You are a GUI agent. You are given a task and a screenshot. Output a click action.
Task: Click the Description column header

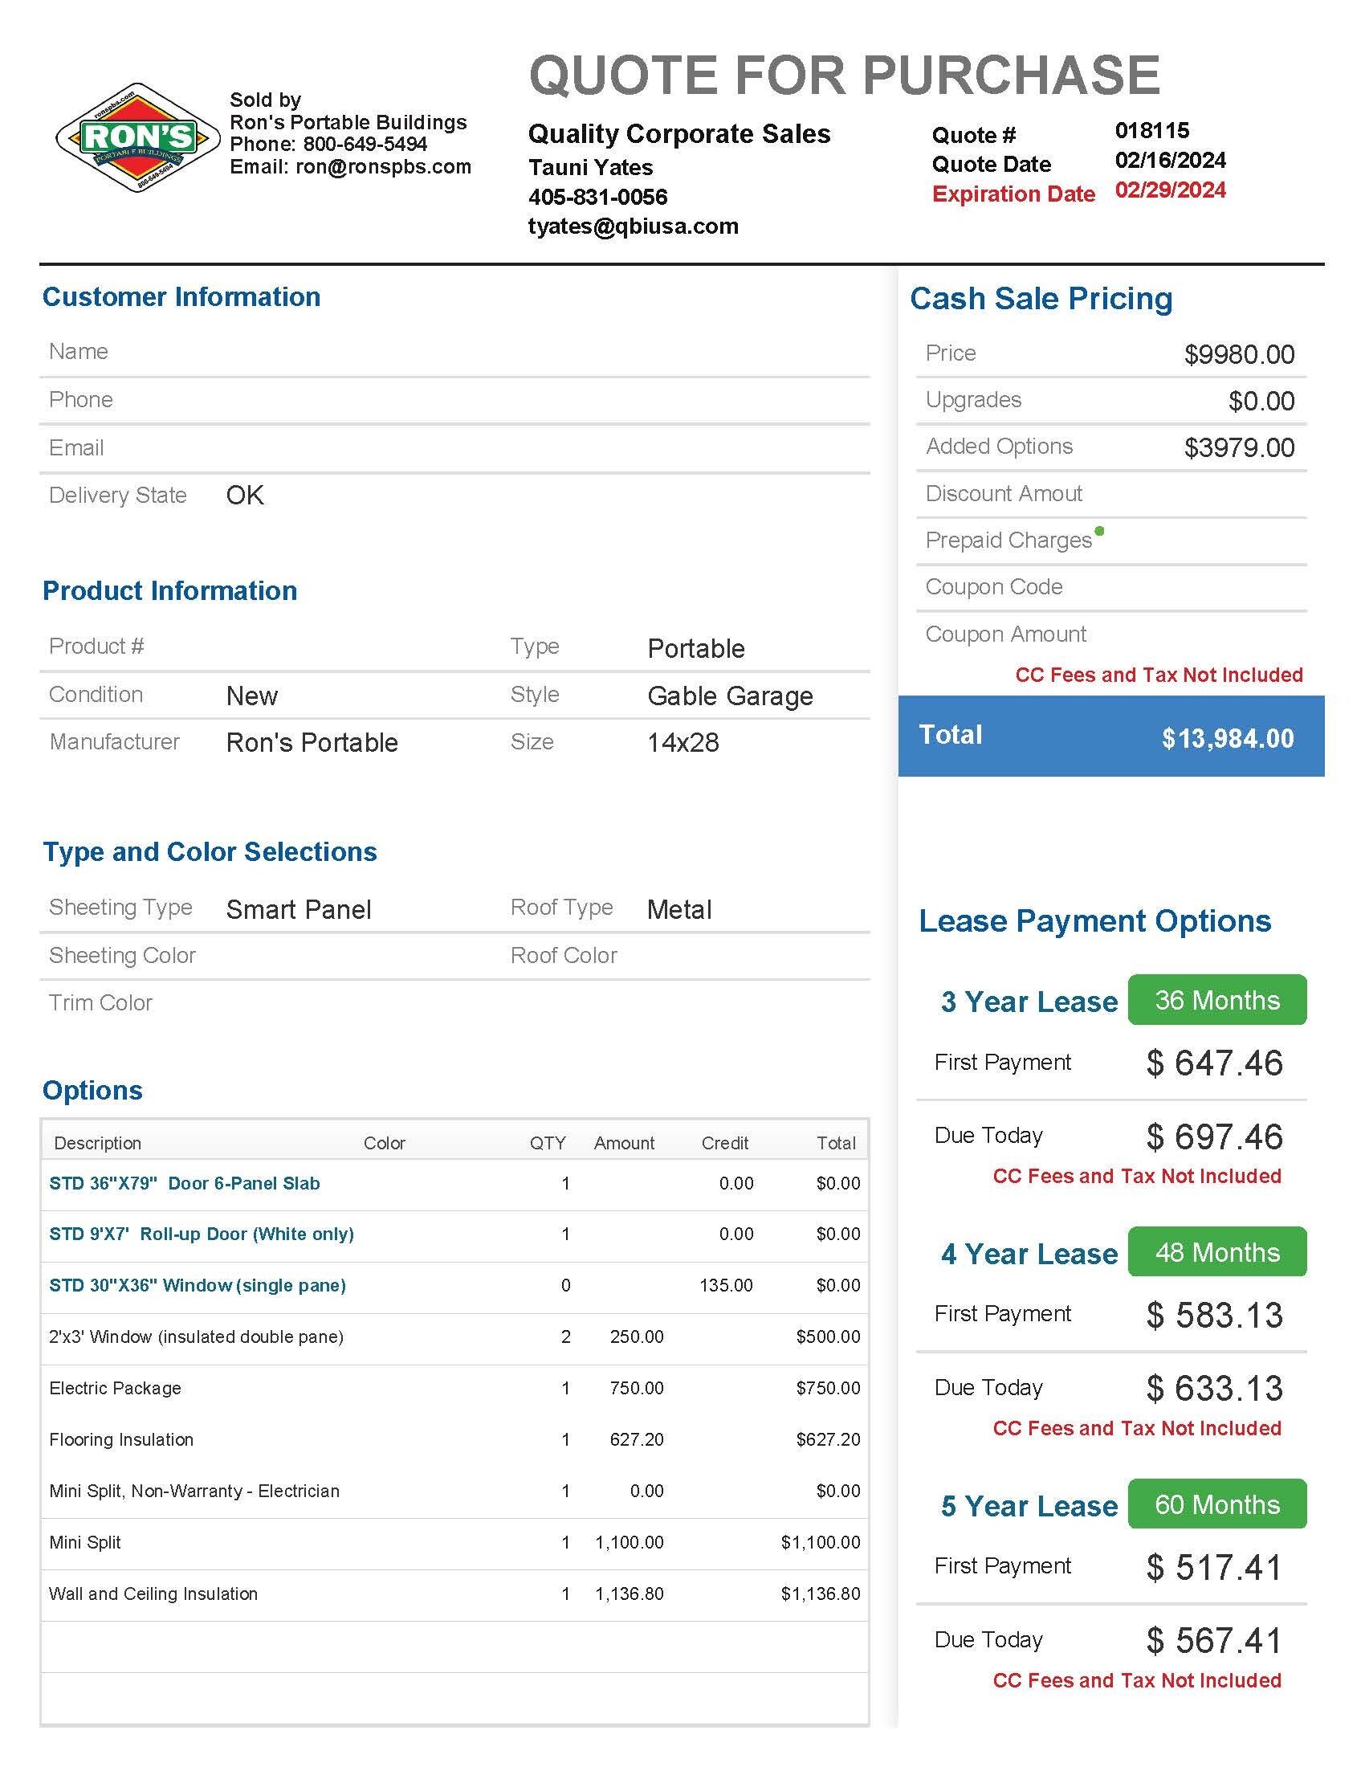coord(98,1143)
